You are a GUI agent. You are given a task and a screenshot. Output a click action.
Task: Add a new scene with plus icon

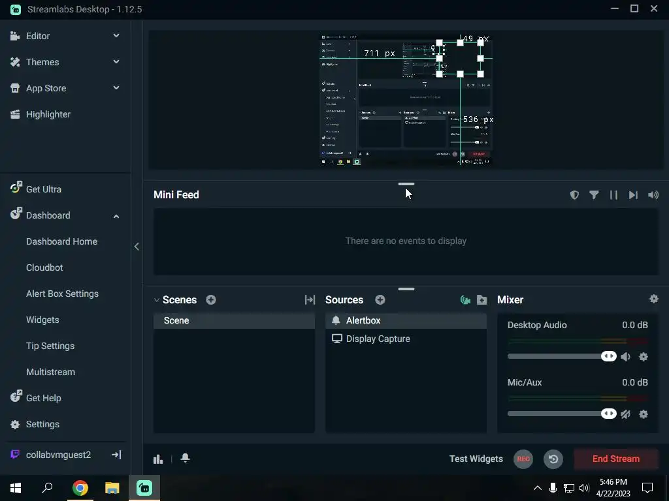pos(211,300)
